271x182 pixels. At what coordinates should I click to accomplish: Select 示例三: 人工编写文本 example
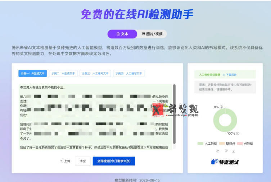coord(95,74)
